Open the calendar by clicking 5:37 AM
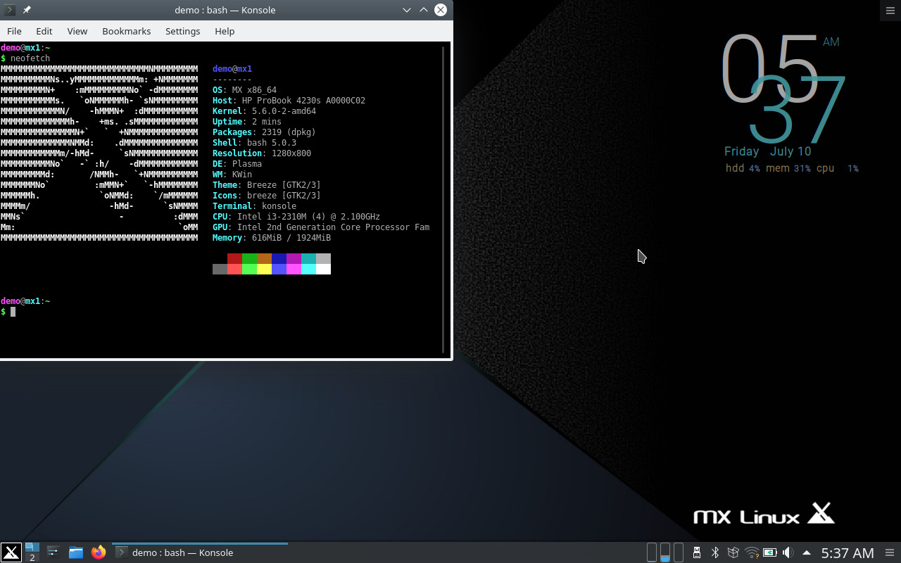Image resolution: width=901 pixels, height=563 pixels. [847, 552]
